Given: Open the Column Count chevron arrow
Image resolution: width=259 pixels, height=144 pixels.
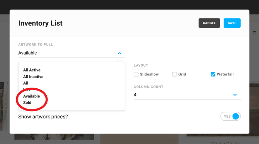Looking at the screenshot, I should pos(235,95).
